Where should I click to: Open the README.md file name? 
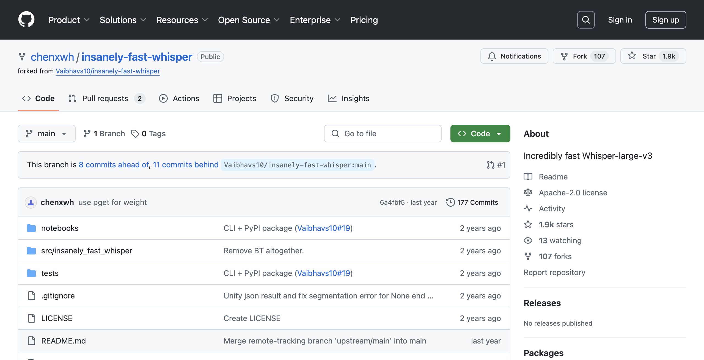point(64,341)
